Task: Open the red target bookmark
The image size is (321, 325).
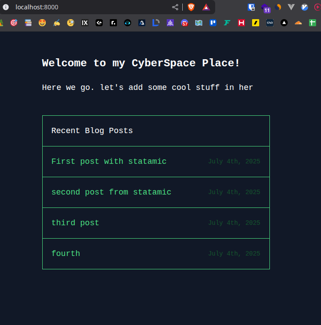Action: coord(14,23)
